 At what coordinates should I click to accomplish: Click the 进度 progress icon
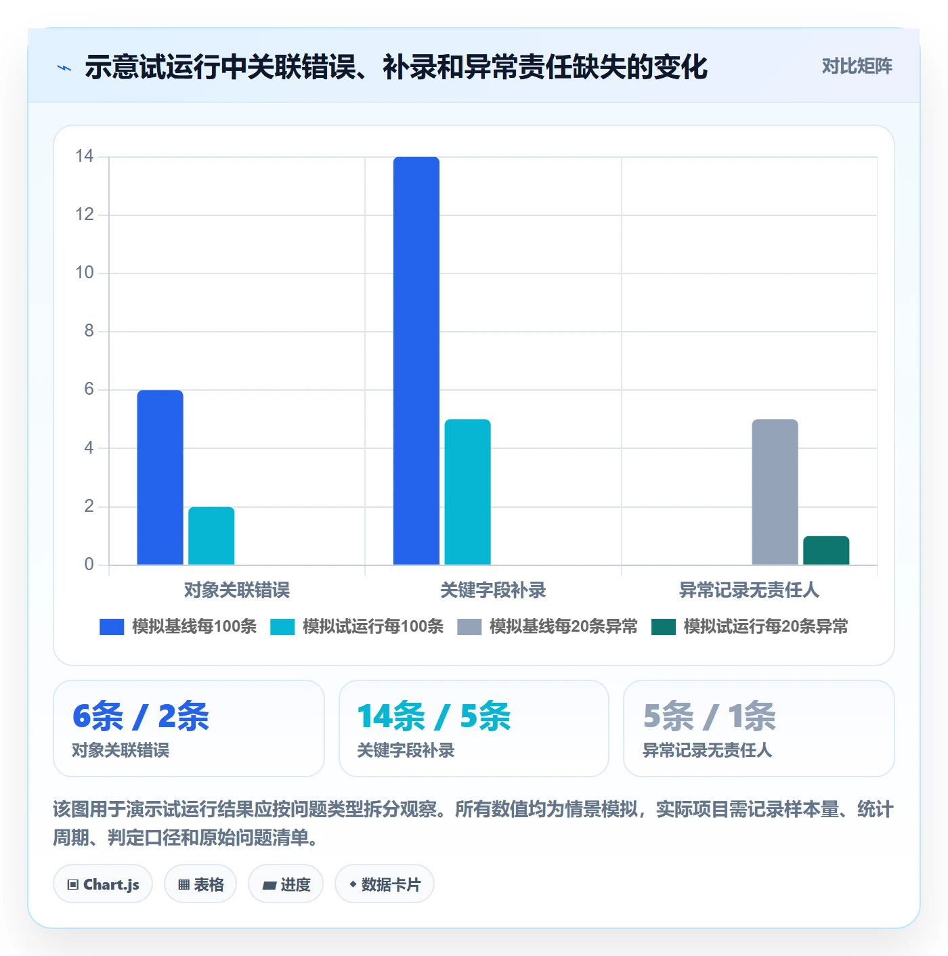click(x=270, y=885)
